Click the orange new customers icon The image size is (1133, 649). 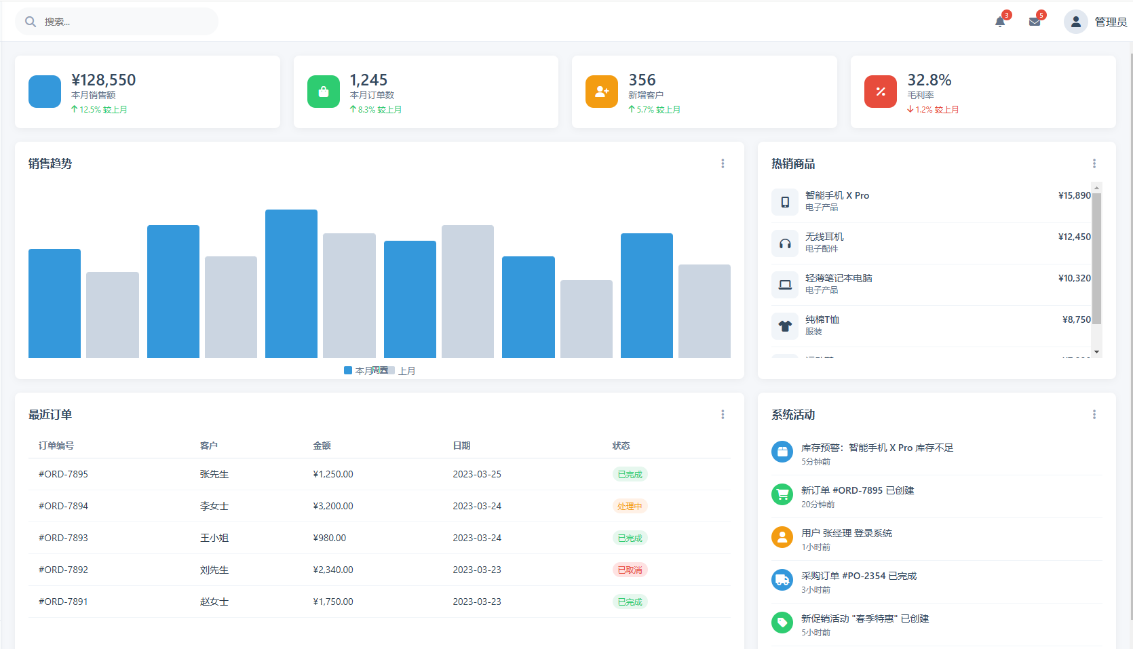point(601,92)
